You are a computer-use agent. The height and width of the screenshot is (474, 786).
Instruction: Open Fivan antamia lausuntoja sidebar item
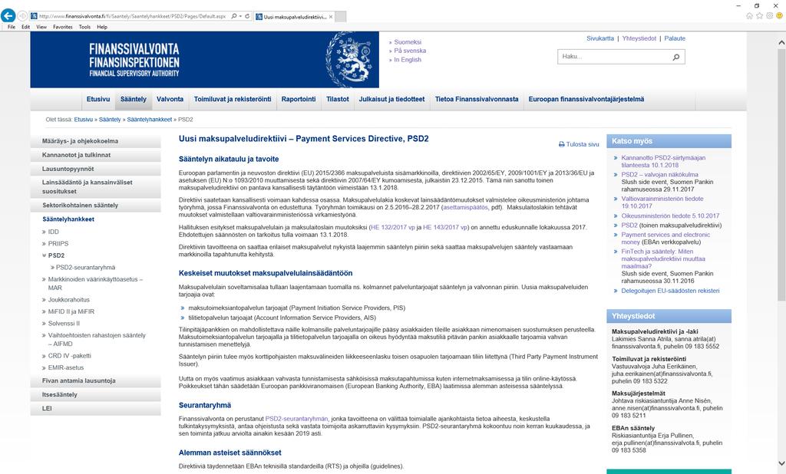pyautogui.click(x=95, y=380)
